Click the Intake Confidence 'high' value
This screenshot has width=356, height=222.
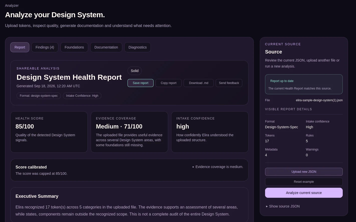click(x=183, y=126)
